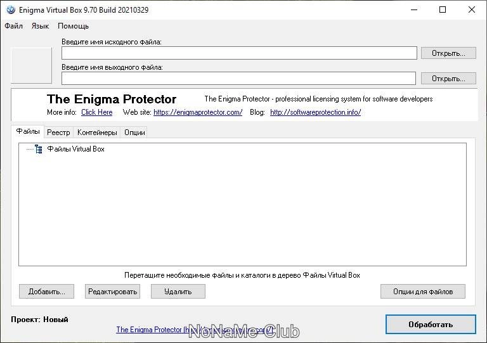487x343 pixels.
Task: Open Опции для файлов
Action: pyautogui.click(x=423, y=292)
